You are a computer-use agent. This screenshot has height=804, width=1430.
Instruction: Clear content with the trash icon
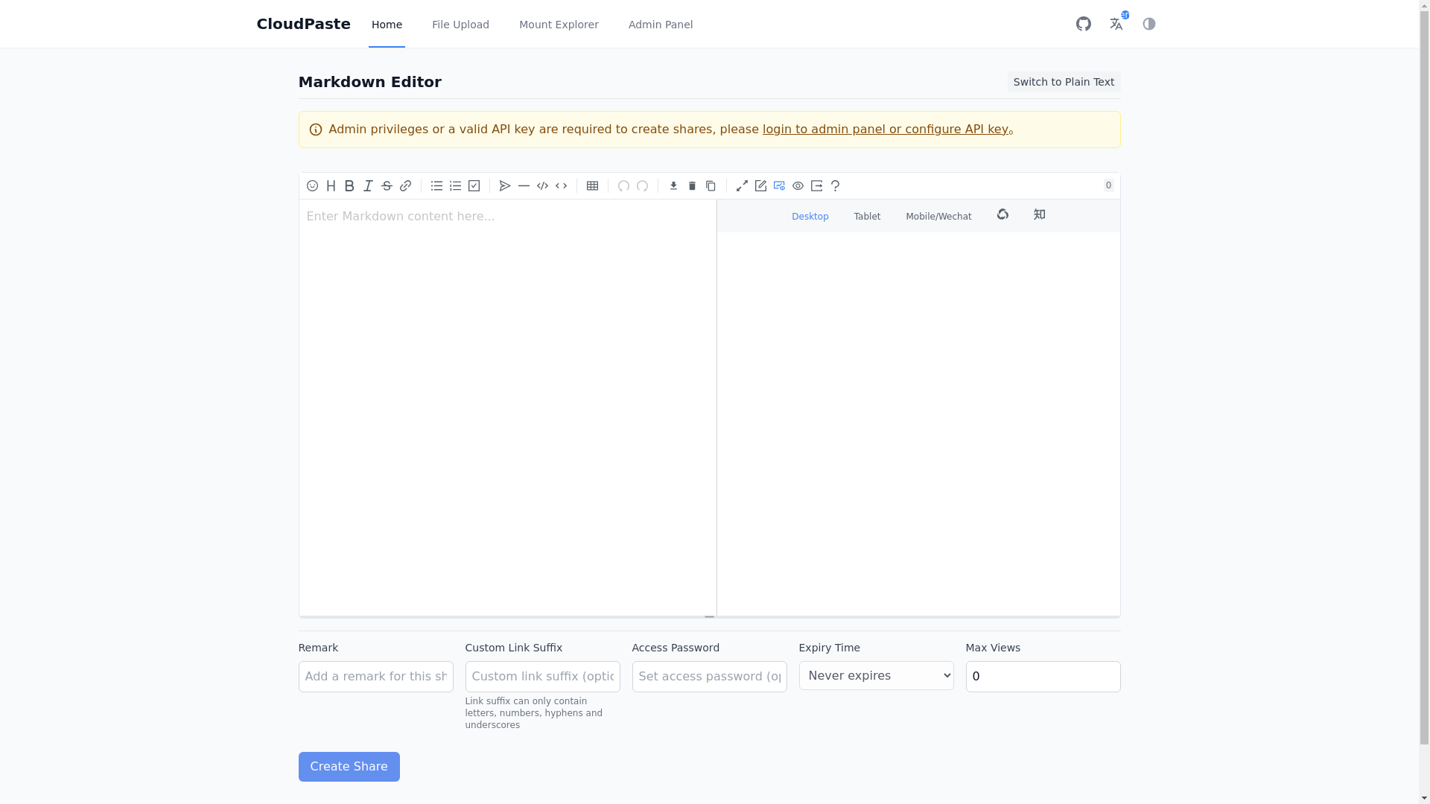pyautogui.click(x=692, y=186)
